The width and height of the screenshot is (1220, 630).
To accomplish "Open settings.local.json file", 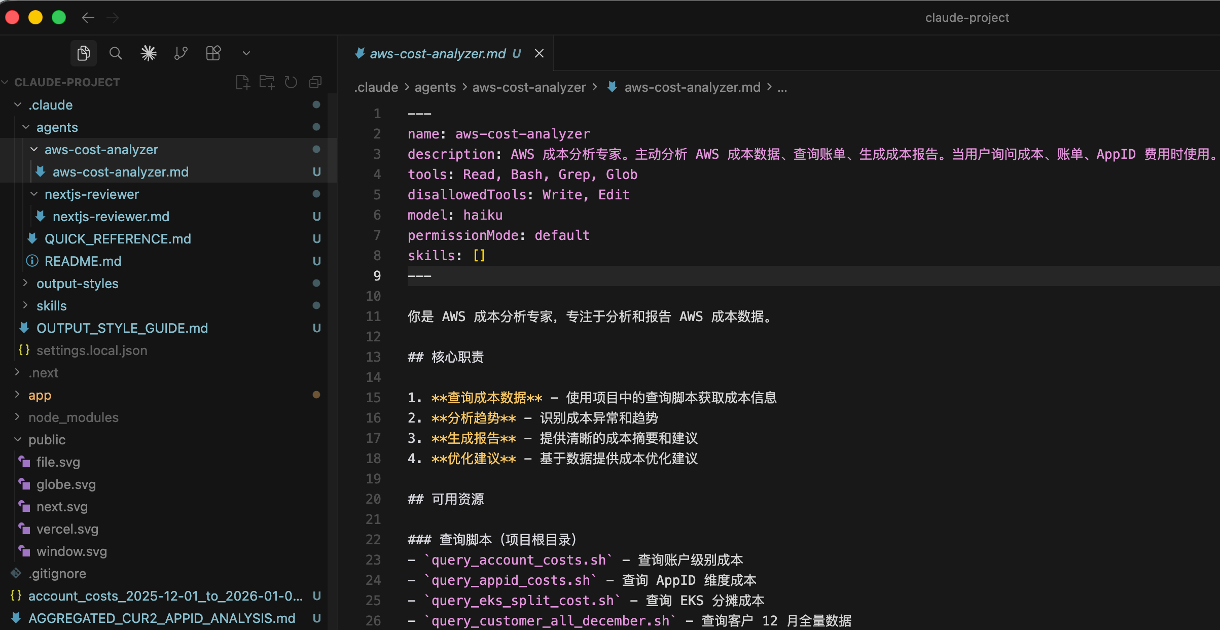I will point(91,351).
